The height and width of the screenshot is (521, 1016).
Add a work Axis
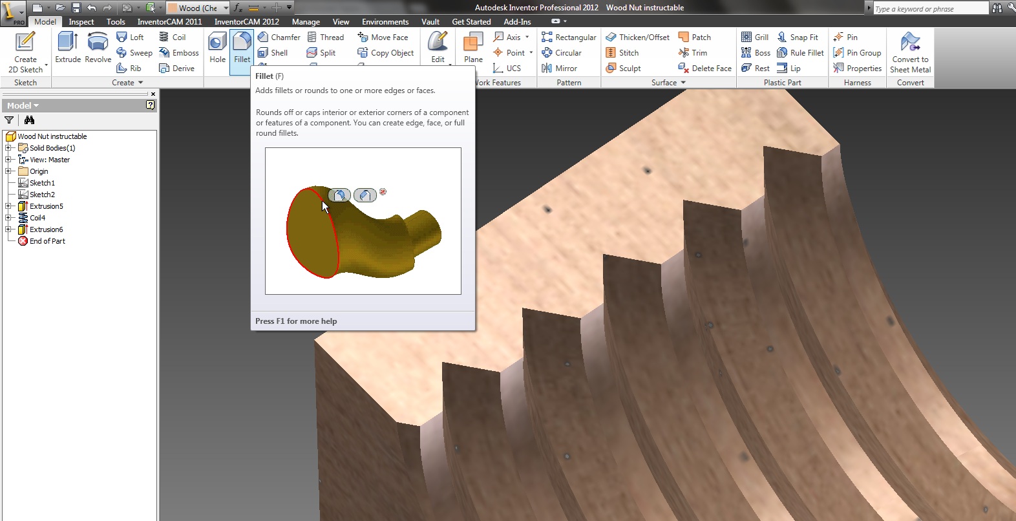507,37
